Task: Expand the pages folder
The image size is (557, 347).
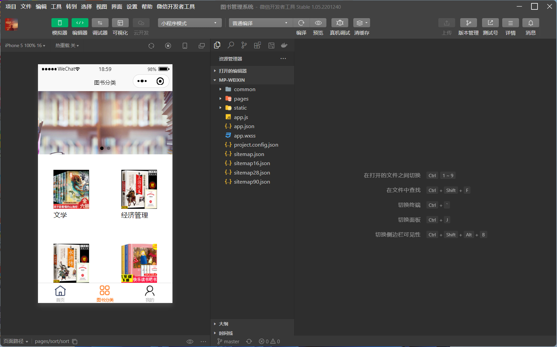Action: pyautogui.click(x=252, y=99)
